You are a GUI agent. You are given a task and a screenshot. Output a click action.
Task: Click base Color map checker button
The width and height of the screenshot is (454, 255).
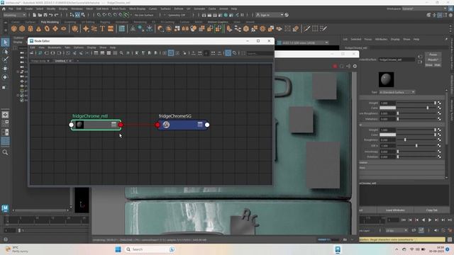coord(439,108)
